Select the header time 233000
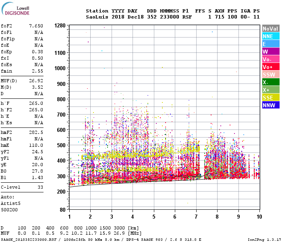Image resolution: width=282 pixels, height=242 pixels. tap(170, 17)
